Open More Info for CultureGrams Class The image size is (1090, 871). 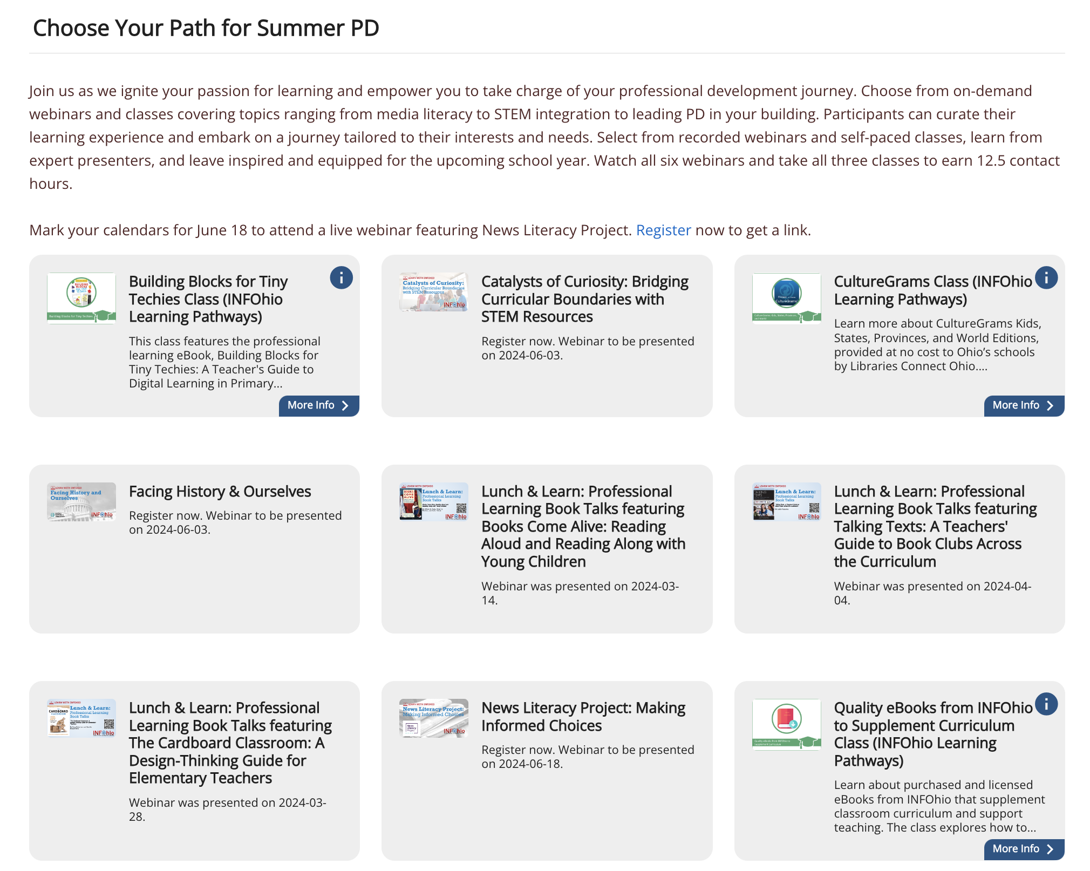[1024, 406]
